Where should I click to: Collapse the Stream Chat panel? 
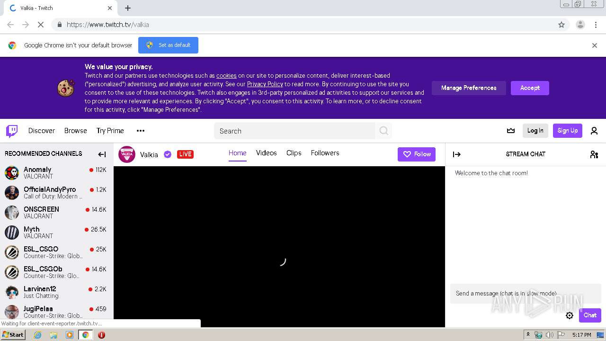457,154
